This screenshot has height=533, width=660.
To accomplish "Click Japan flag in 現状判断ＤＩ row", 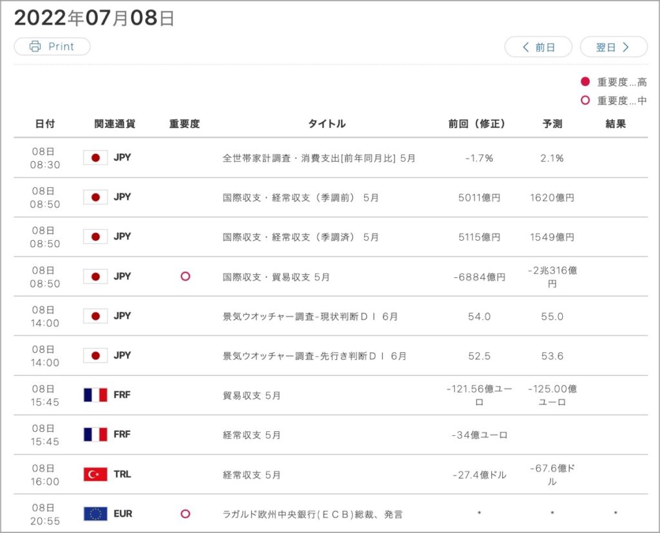I will (95, 316).
